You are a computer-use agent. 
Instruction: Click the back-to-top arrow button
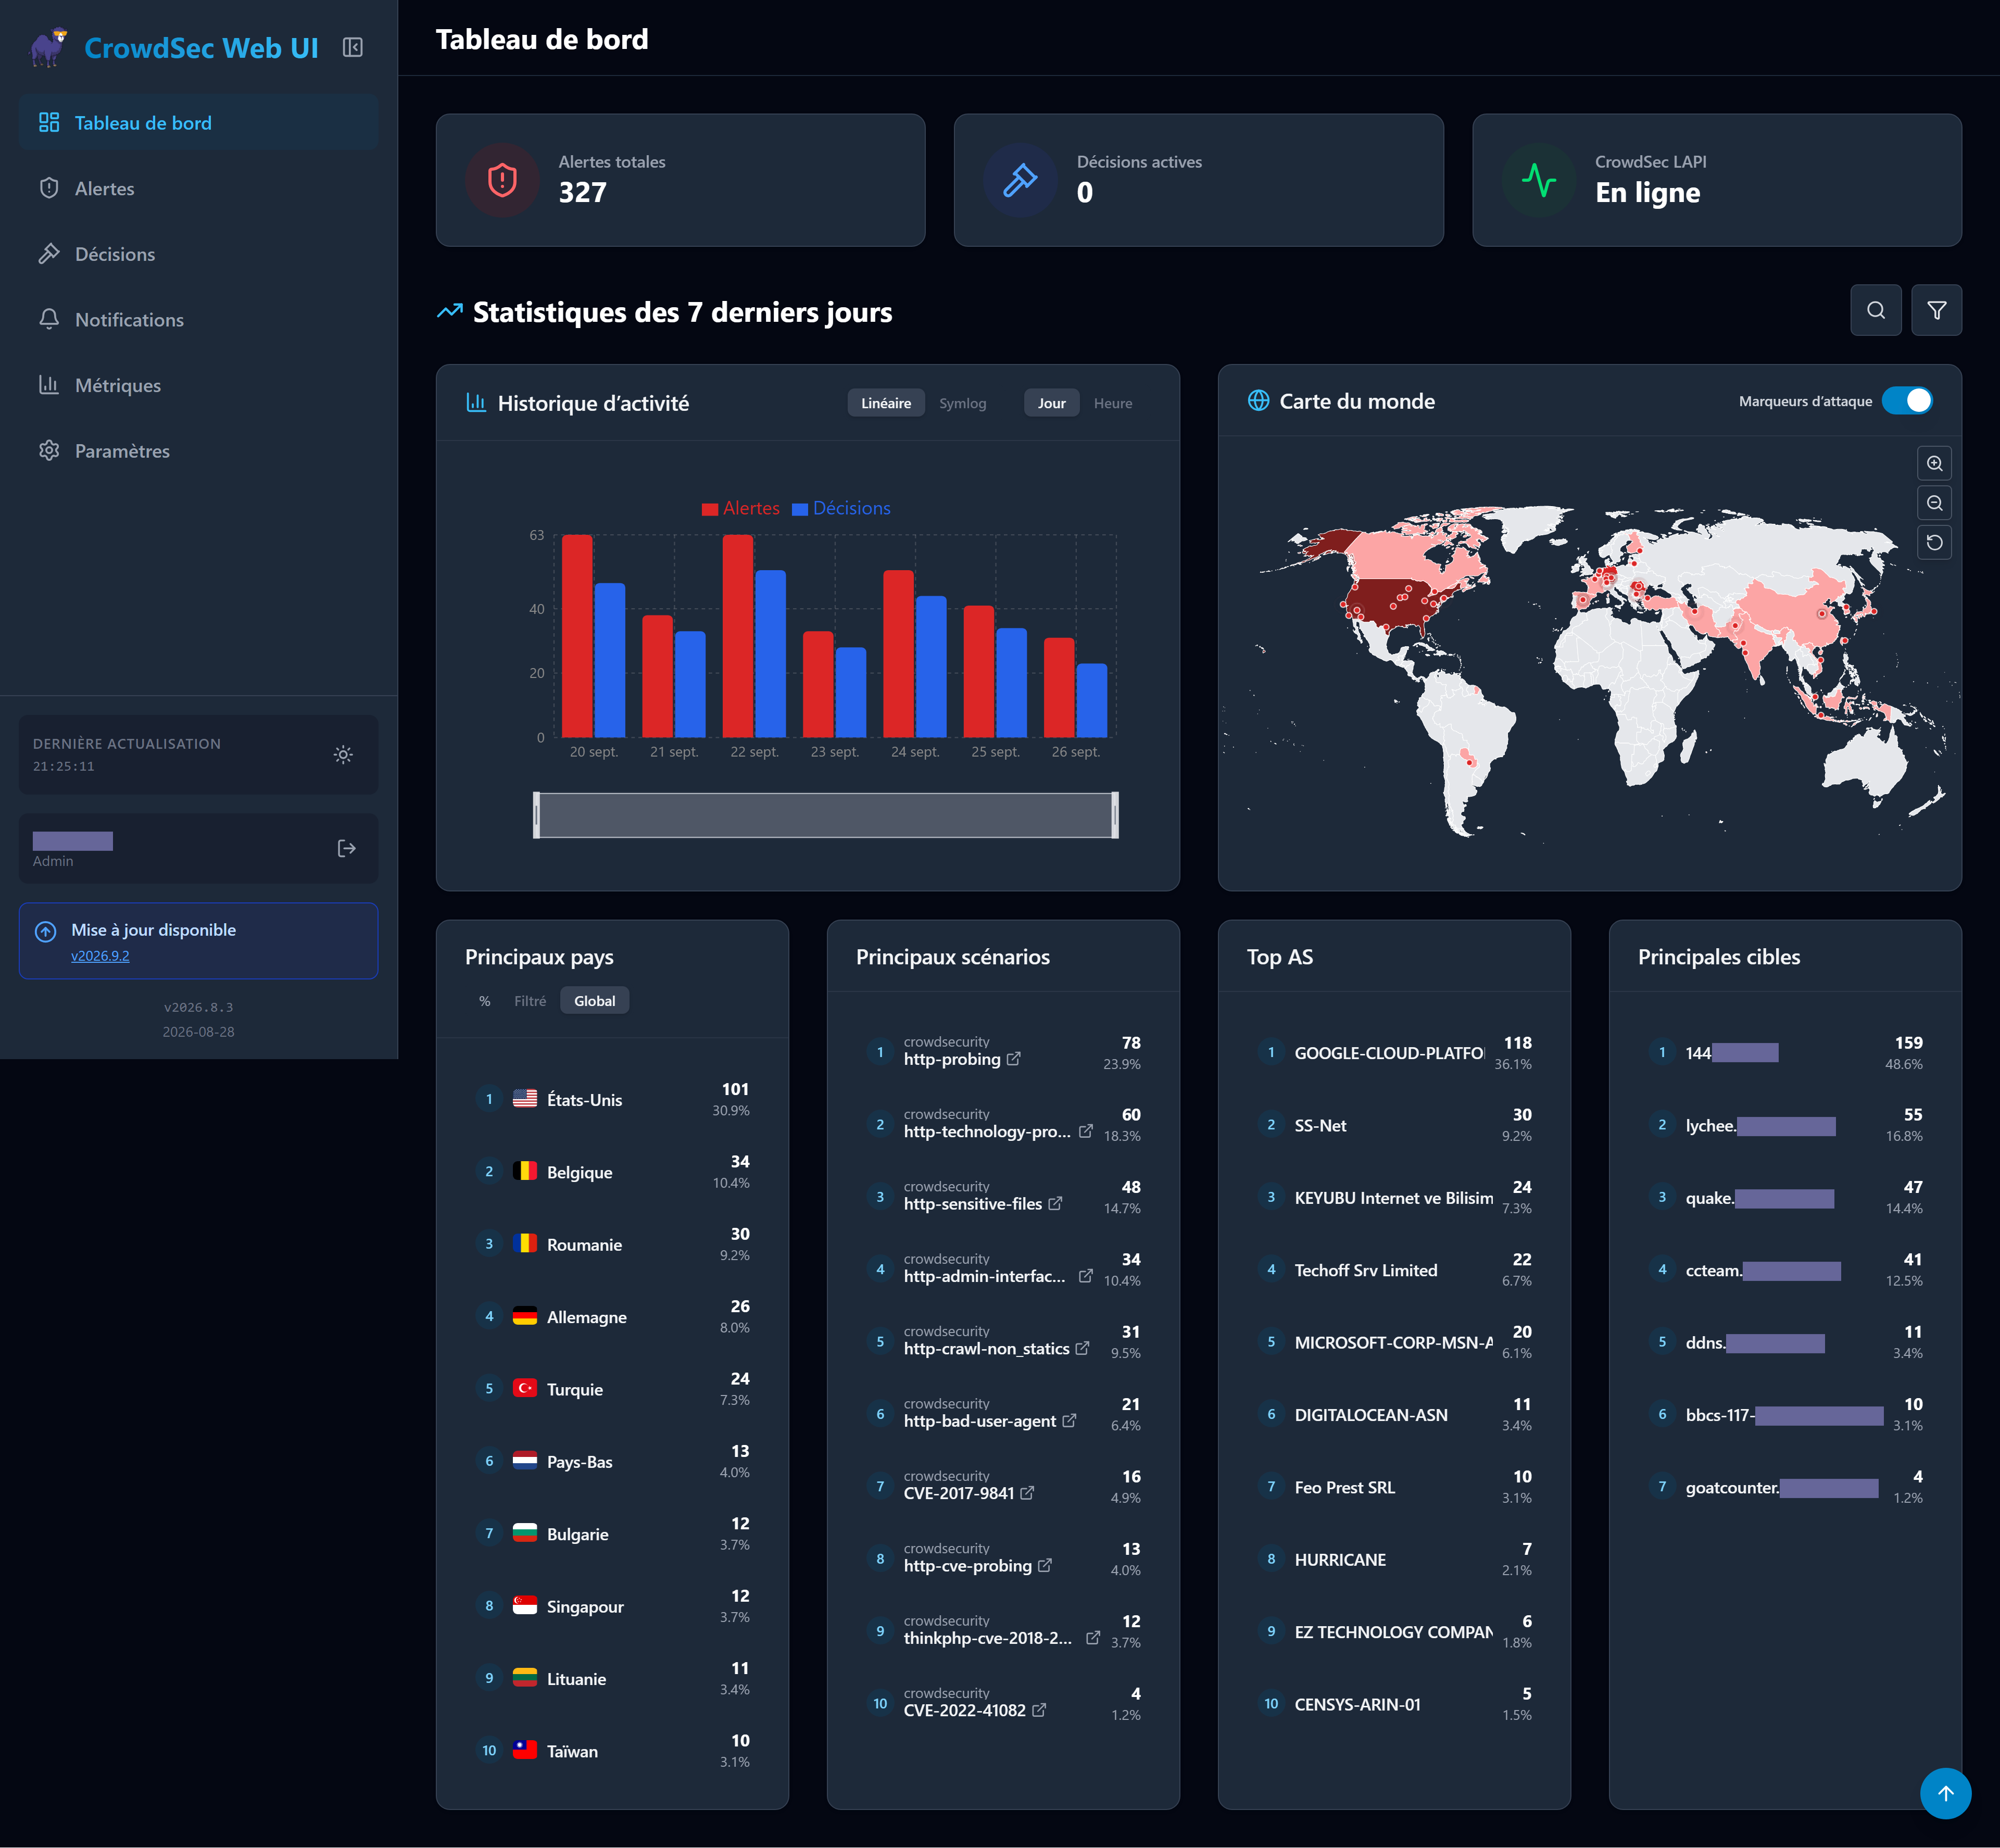point(1945,1793)
